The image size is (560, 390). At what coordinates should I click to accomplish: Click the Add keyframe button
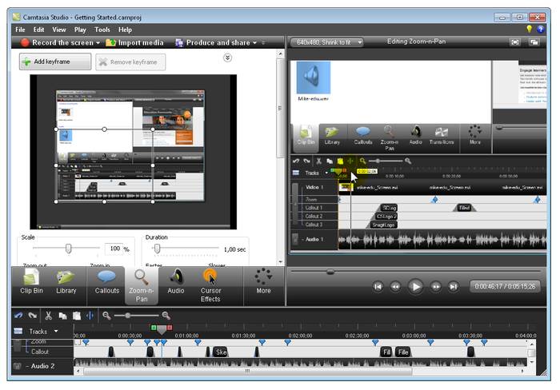(x=55, y=62)
